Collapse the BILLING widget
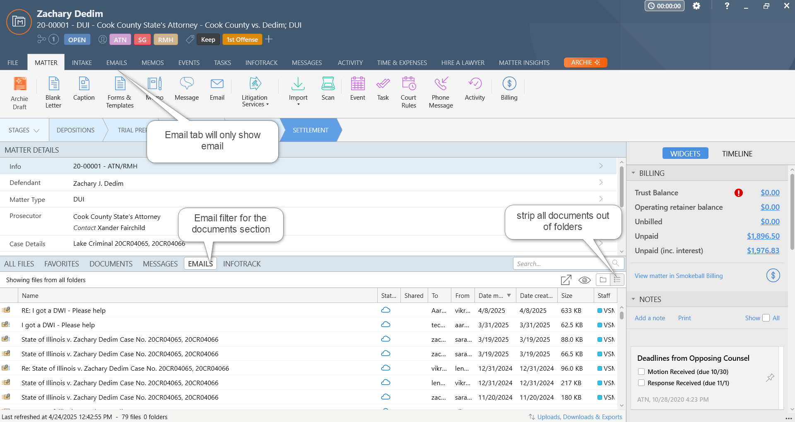This screenshot has width=795, height=422. tap(633, 173)
